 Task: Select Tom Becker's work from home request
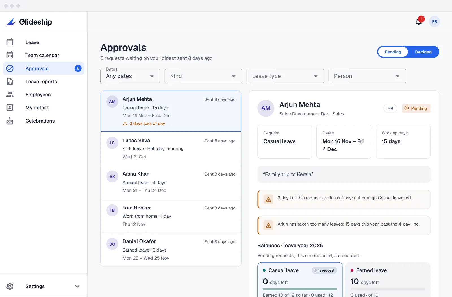pos(171,216)
